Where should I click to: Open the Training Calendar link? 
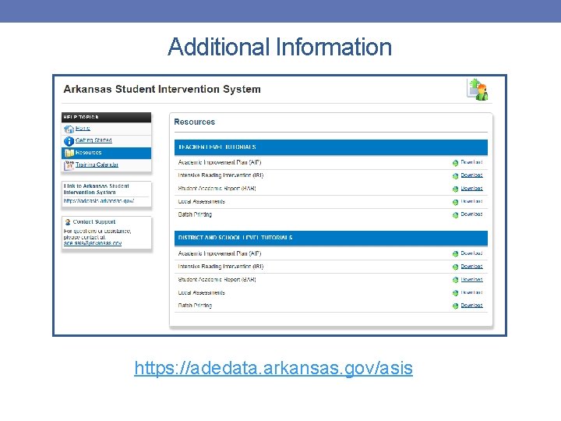click(97, 165)
